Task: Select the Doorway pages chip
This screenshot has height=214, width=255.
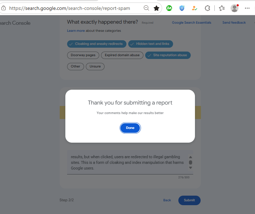Action: pos(83,55)
